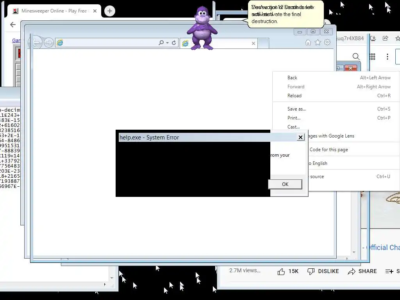The height and width of the screenshot is (300, 400).
Task: Open a new blank tab in Internet Explorer
Action: click(263, 43)
